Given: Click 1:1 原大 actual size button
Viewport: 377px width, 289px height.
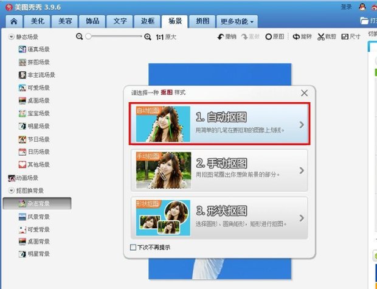Looking at the screenshot, I should 166,37.
